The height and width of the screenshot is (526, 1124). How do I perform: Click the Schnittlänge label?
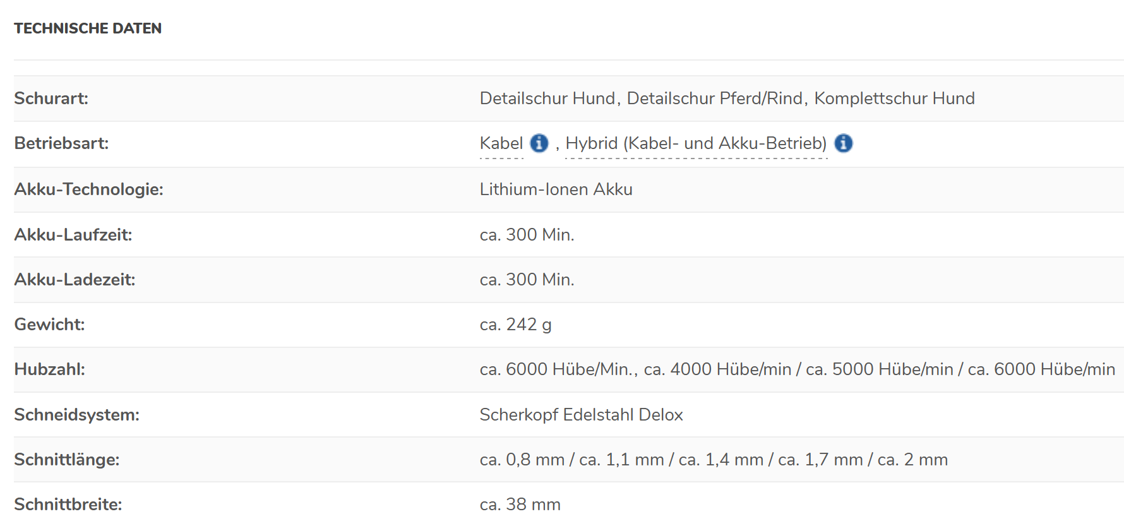point(66,460)
